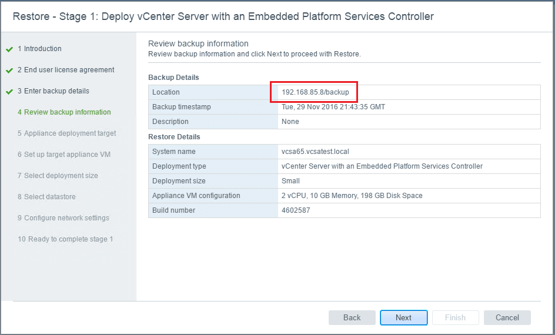The height and width of the screenshot is (335, 555).
Task: Return to step 3 Enter backup details
Action: click(x=54, y=91)
